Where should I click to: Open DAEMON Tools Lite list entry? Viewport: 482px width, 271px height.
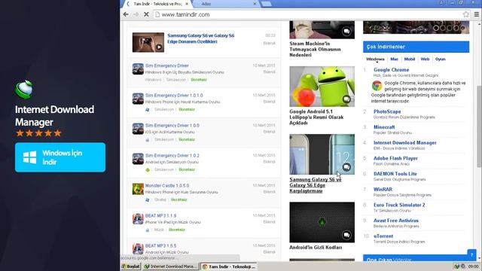click(x=395, y=174)
